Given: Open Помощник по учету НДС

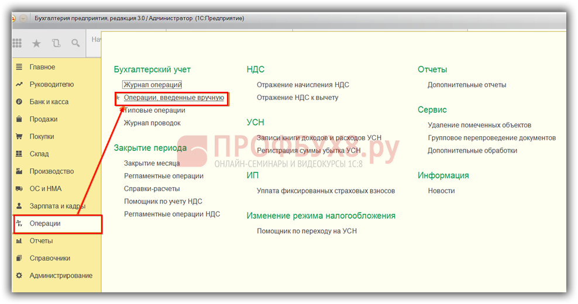Looking at the screenshot, I should point(163,201).
